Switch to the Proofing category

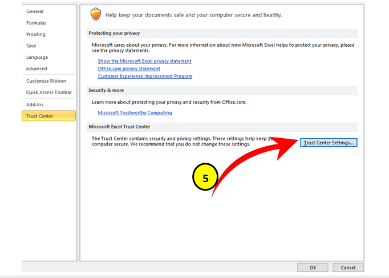[x=36, y=34]
